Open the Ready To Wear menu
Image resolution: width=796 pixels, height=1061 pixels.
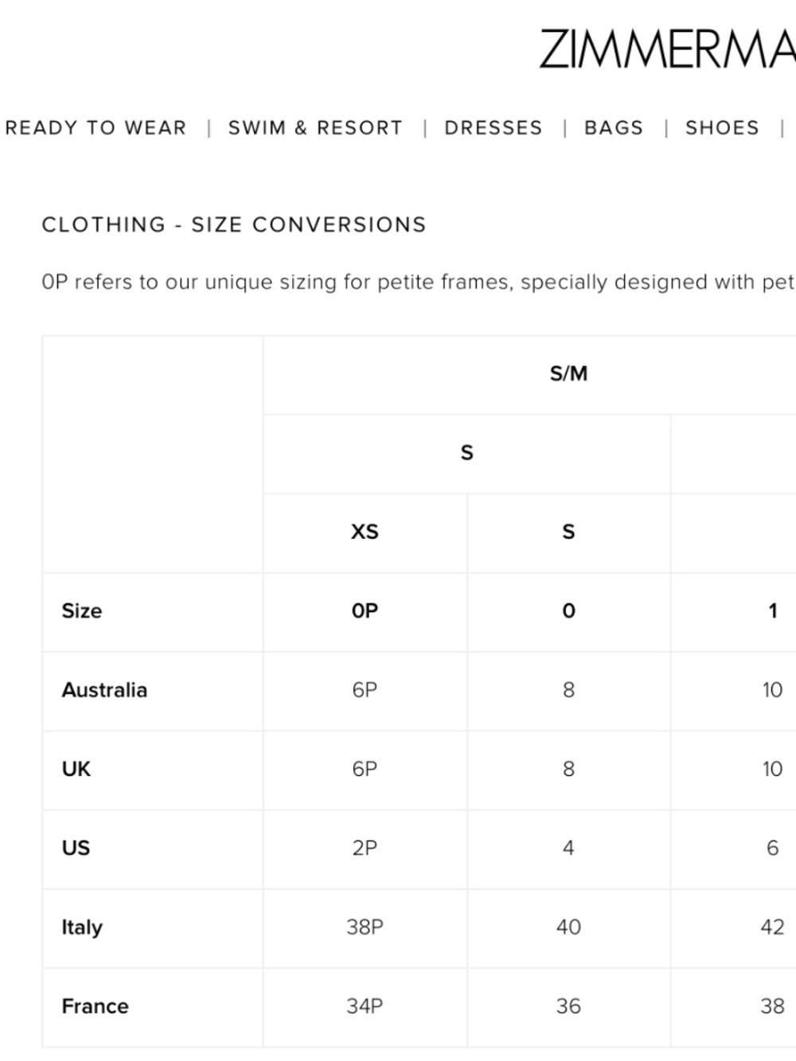(96, 128)
